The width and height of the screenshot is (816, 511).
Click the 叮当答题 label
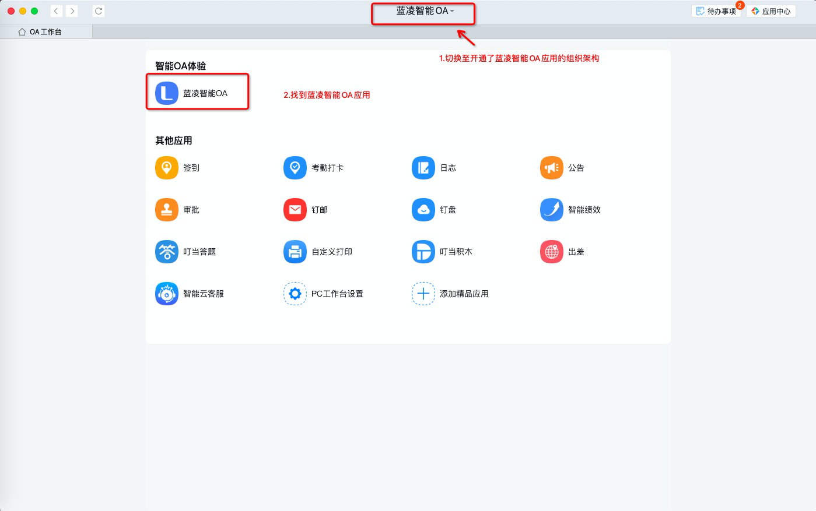point(199,252)
